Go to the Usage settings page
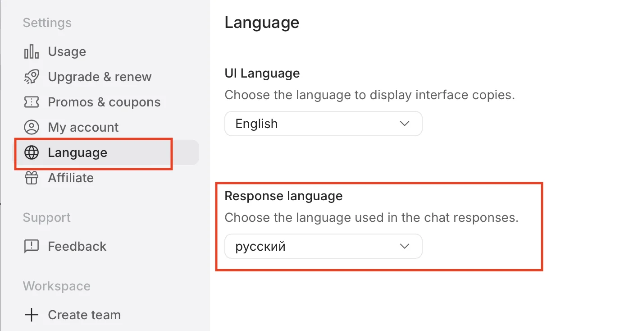This screenshot has height=331, width=620. (67, 52)
